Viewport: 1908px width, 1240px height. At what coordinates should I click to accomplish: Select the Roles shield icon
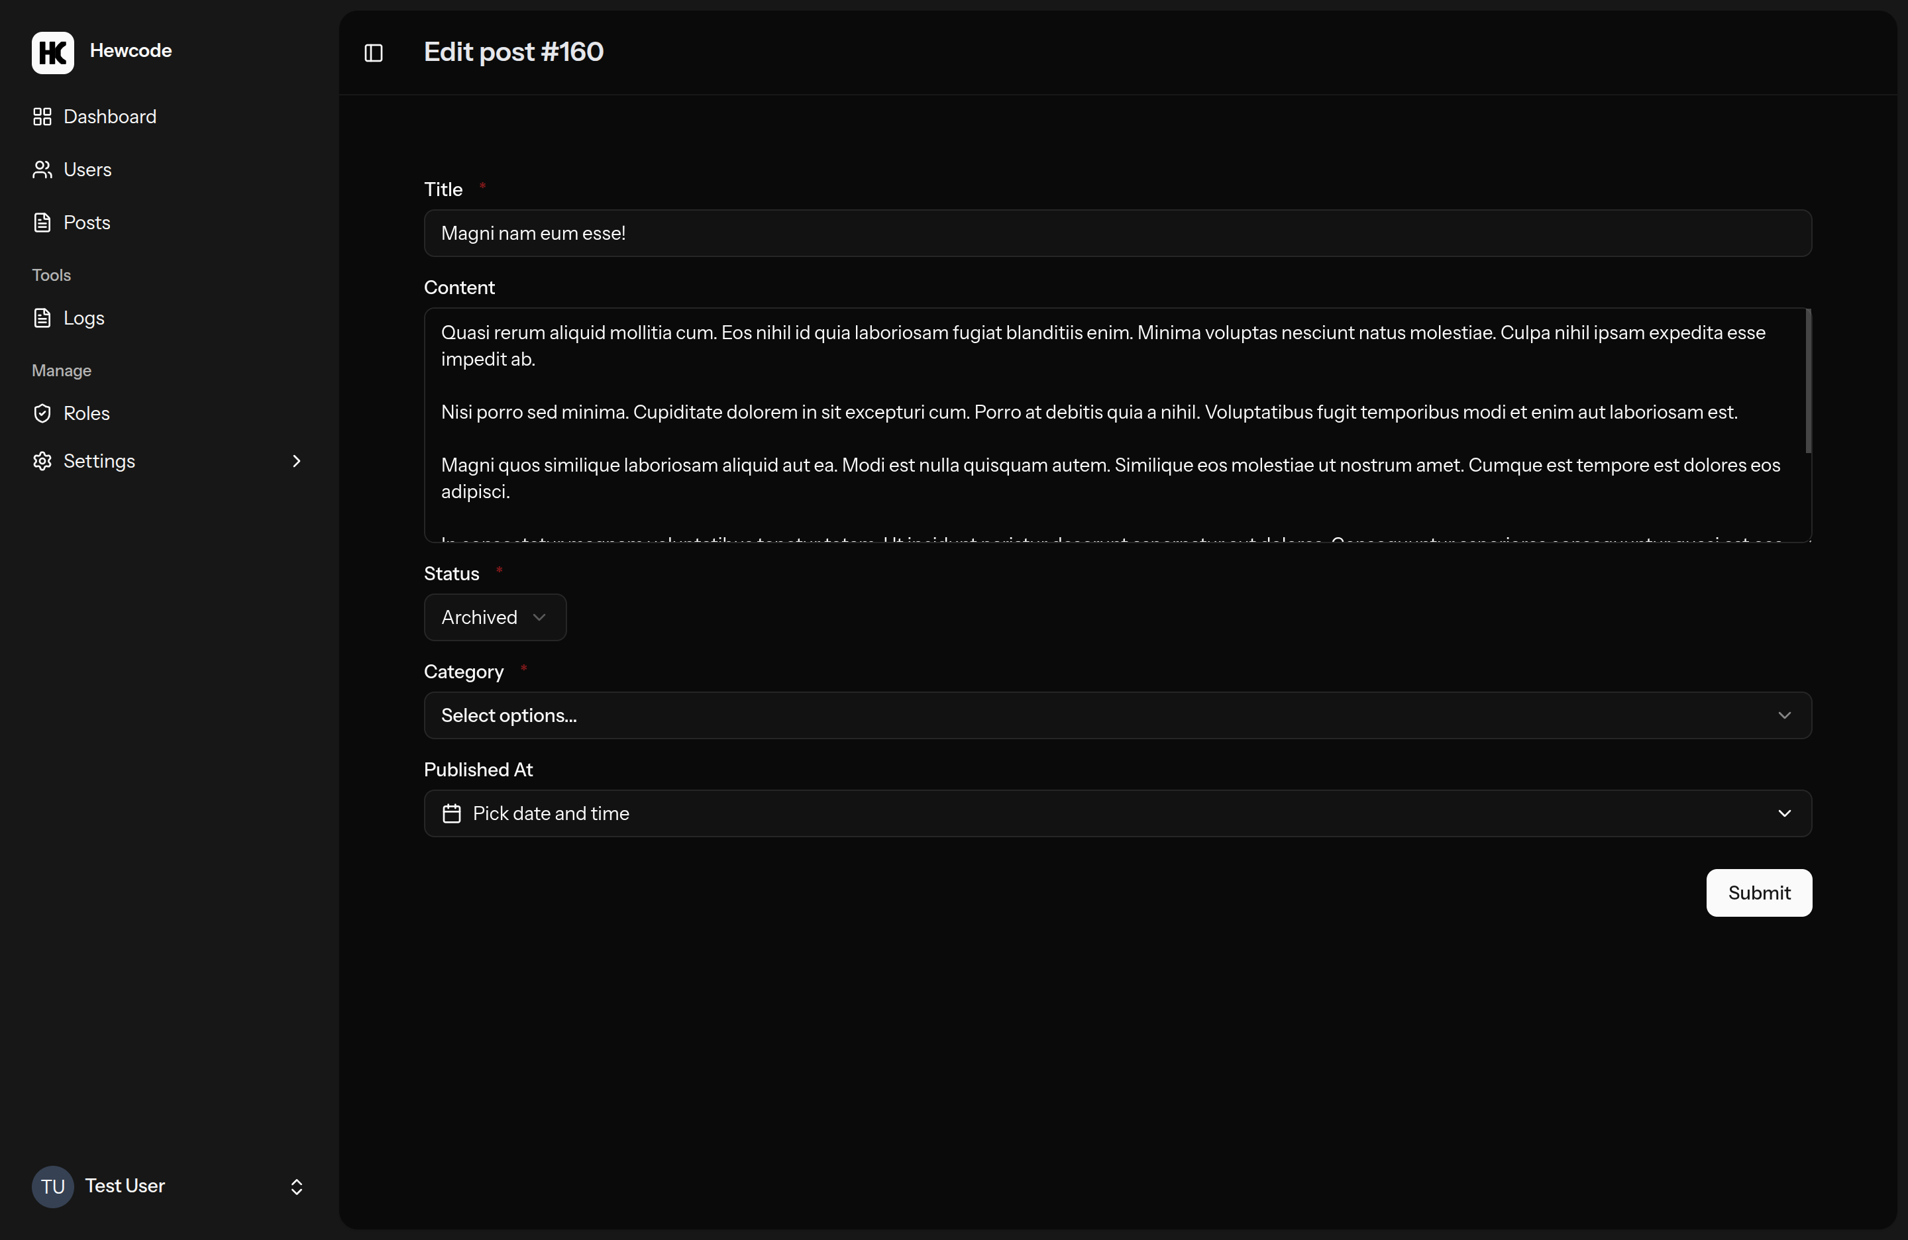click(x=43, y=413)
